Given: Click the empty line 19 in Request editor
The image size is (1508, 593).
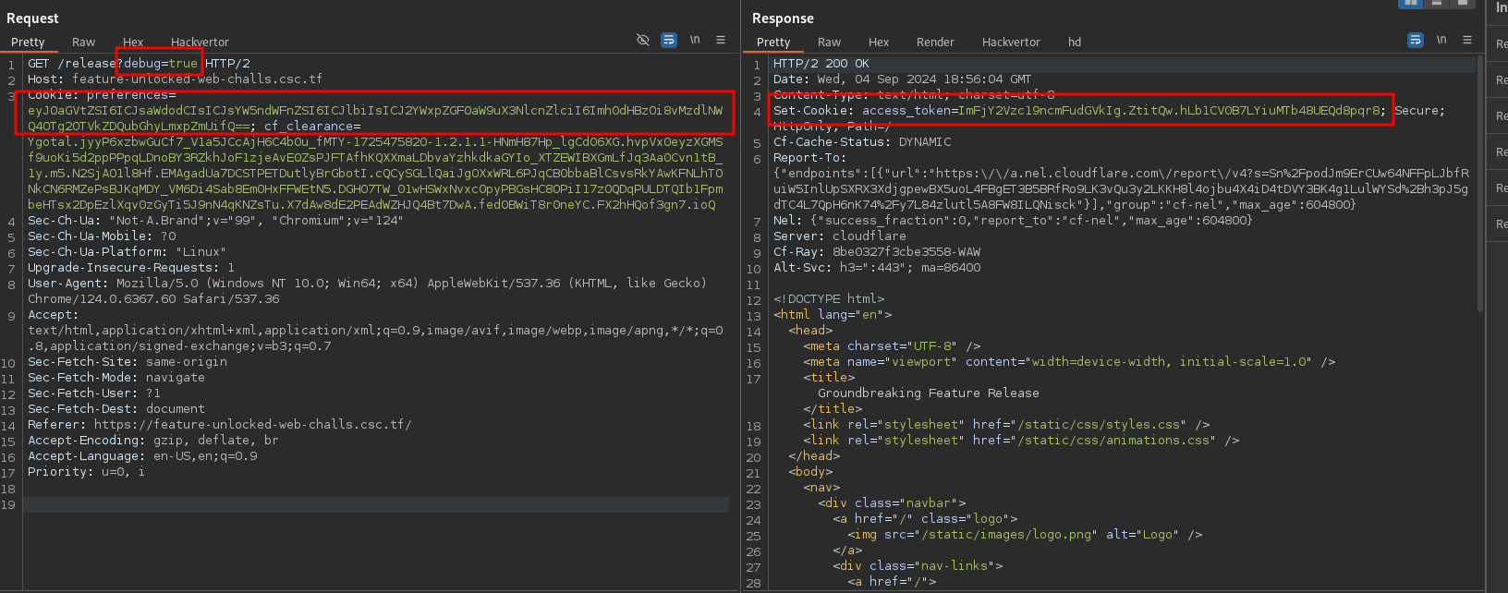Looking at the screenshot, I should pos(376,504).
